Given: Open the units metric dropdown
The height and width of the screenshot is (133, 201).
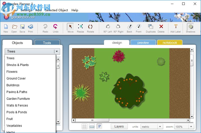Looking at the screenshot, I should (152, 126).
